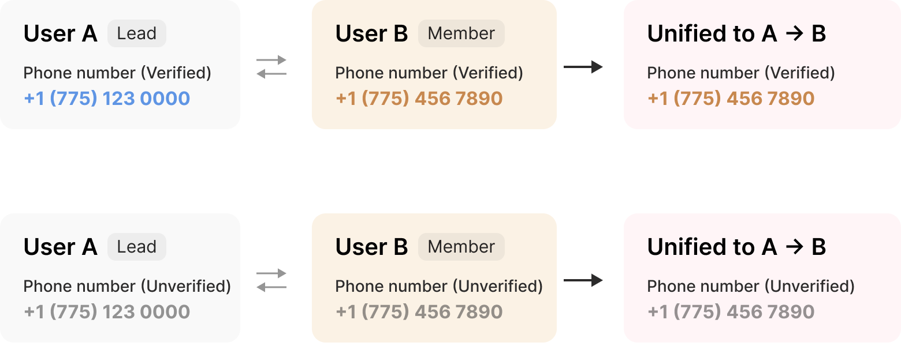Click the Unified to A → B heading in the unverified card
This screenshot has height=346, width=901.
(x=736, y=247)
